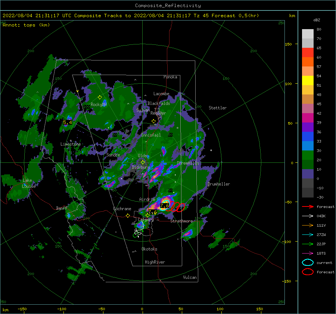
Task: Click the 'Annot: tops (km)' annotation label
Action: pos(26,25)
